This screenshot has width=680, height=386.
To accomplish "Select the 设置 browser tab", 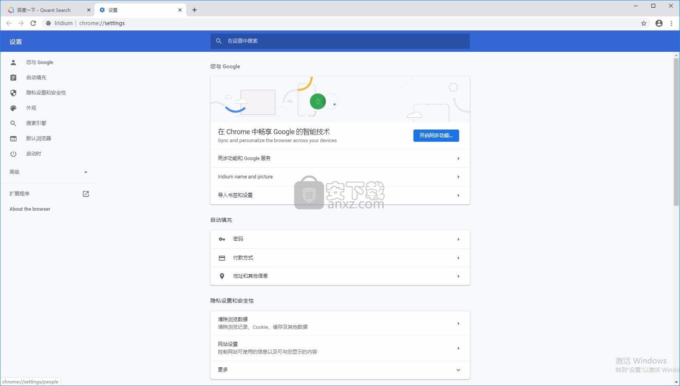I will (x=140, y=10).
